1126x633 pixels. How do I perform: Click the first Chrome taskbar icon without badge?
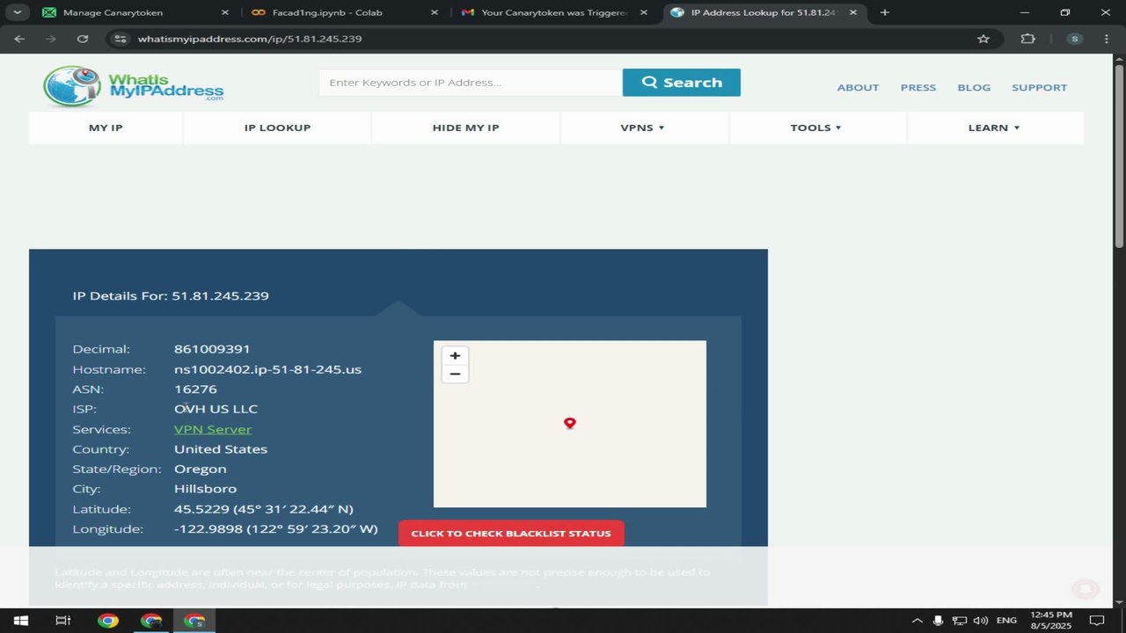(108, 621)
